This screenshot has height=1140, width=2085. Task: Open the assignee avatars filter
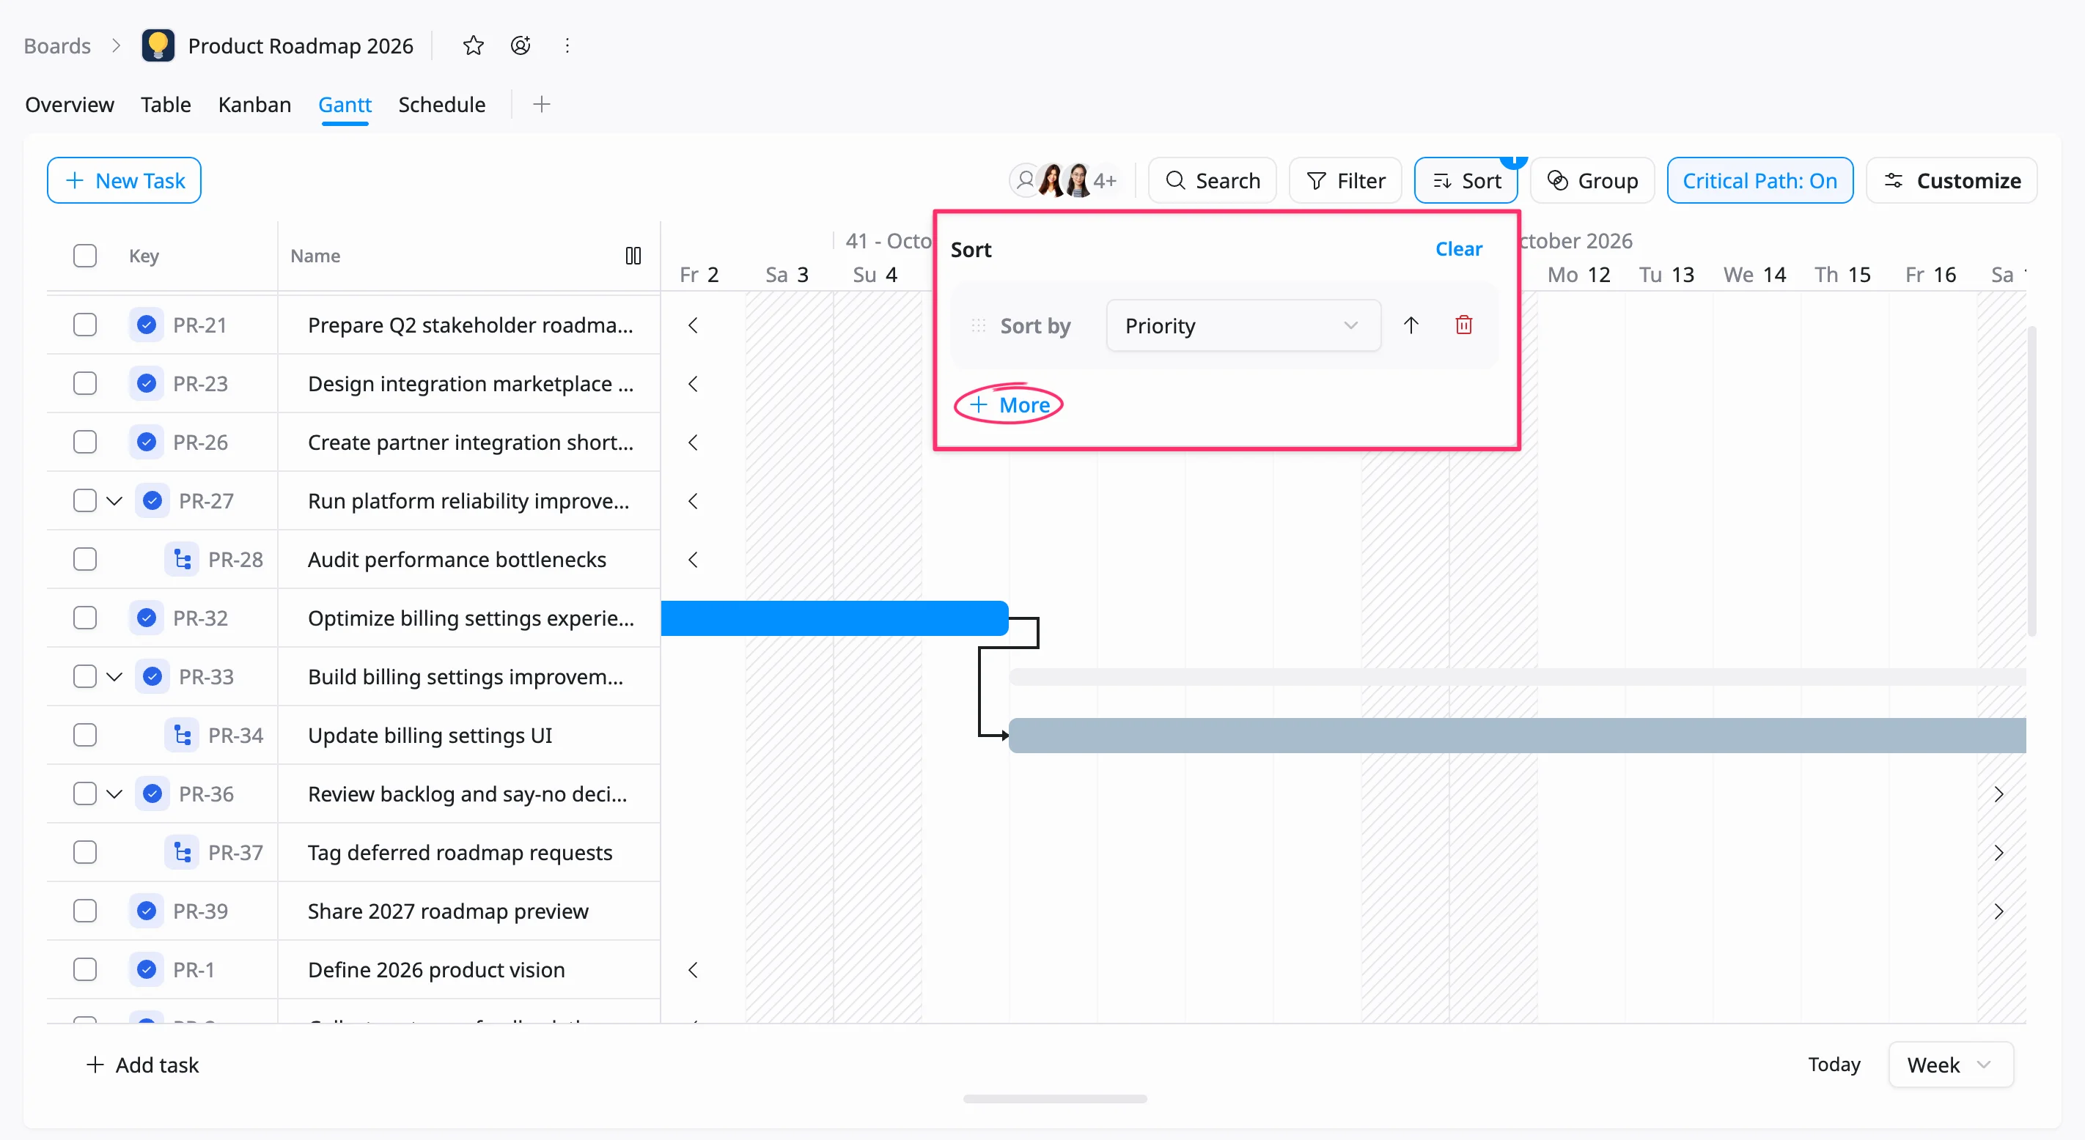pos(1065,180)
